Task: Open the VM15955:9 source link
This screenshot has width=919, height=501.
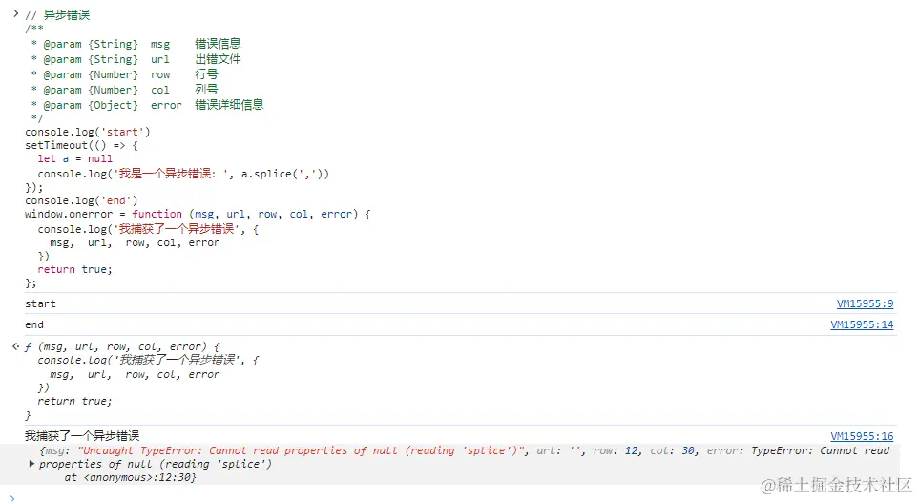Action: [x=865, y=303]
